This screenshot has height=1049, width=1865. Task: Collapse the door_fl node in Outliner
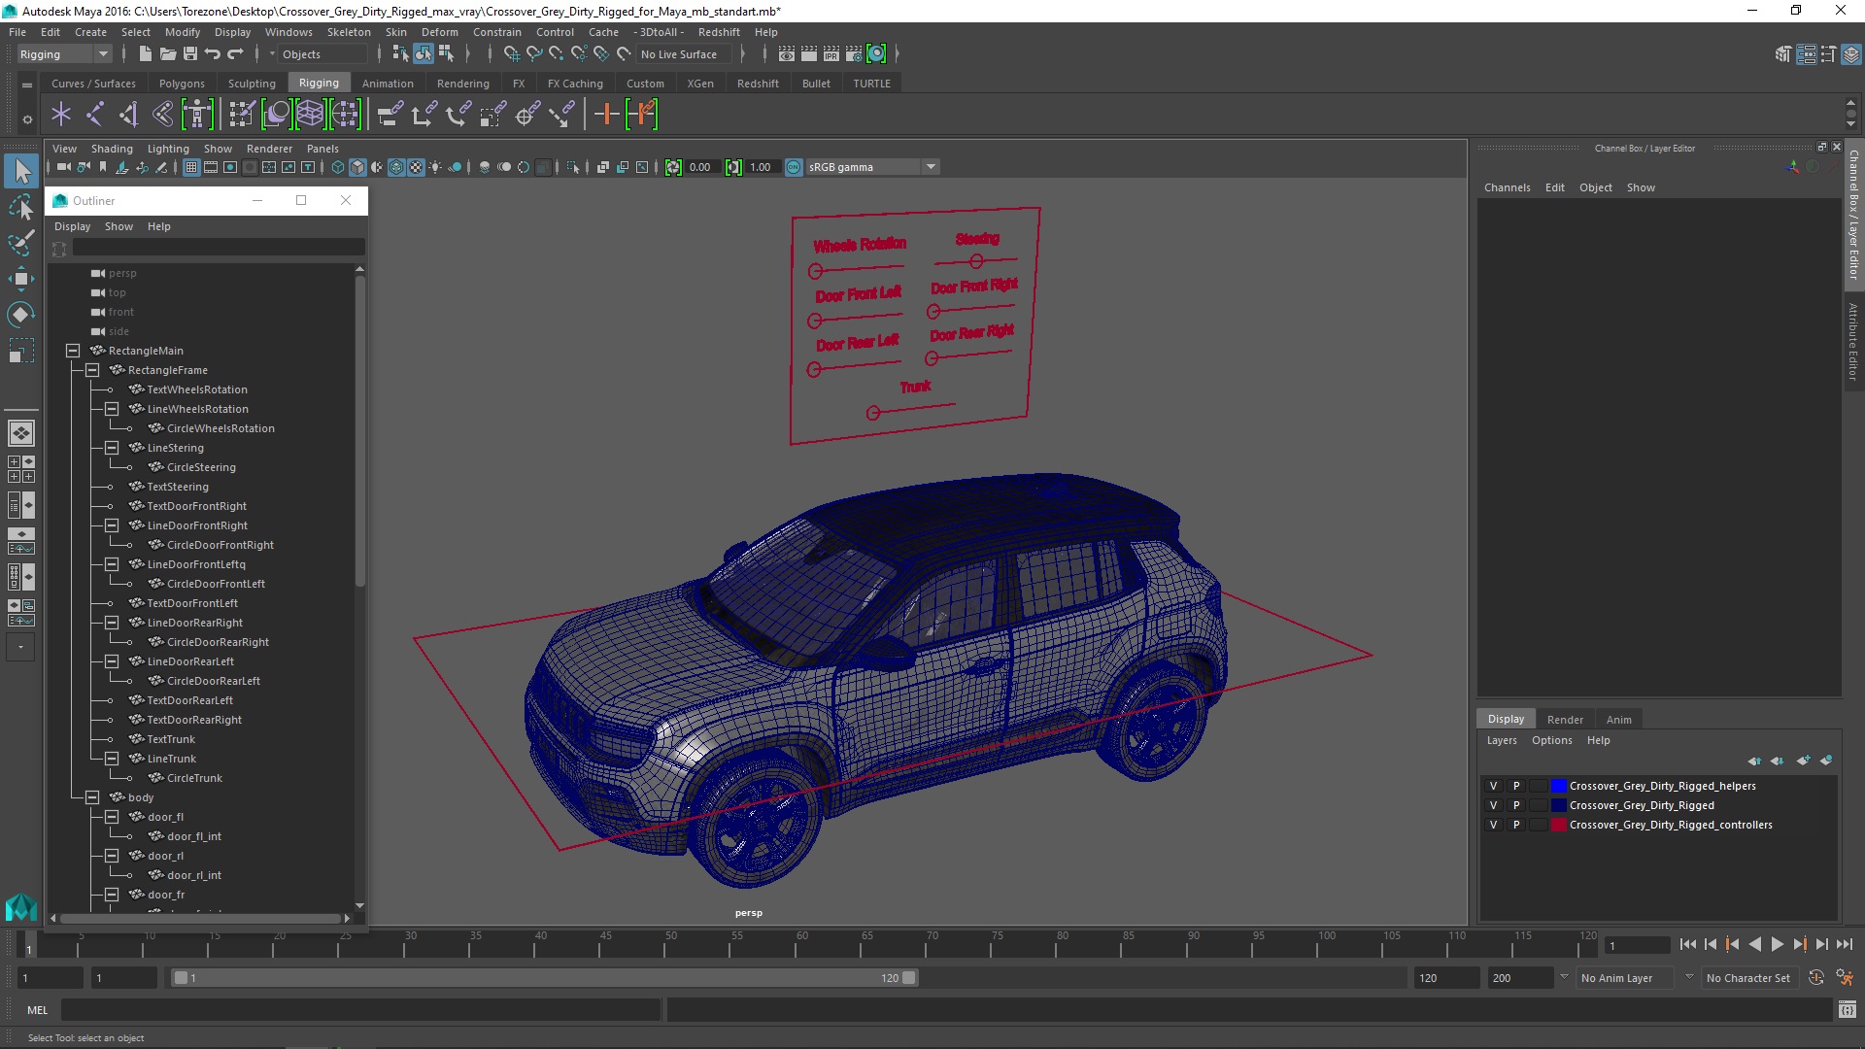(x=112, y=817)
